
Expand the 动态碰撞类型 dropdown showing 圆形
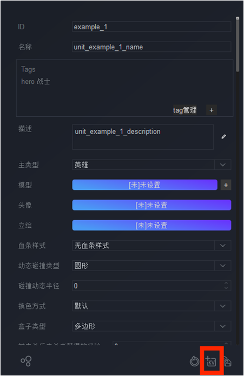(151, 266)
